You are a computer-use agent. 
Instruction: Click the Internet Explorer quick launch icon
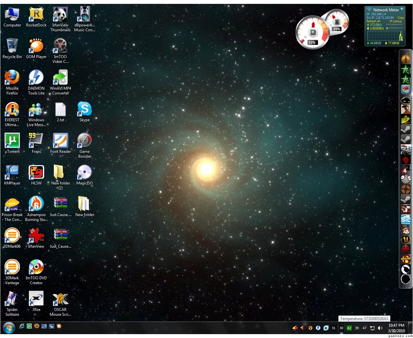[22, 326]
